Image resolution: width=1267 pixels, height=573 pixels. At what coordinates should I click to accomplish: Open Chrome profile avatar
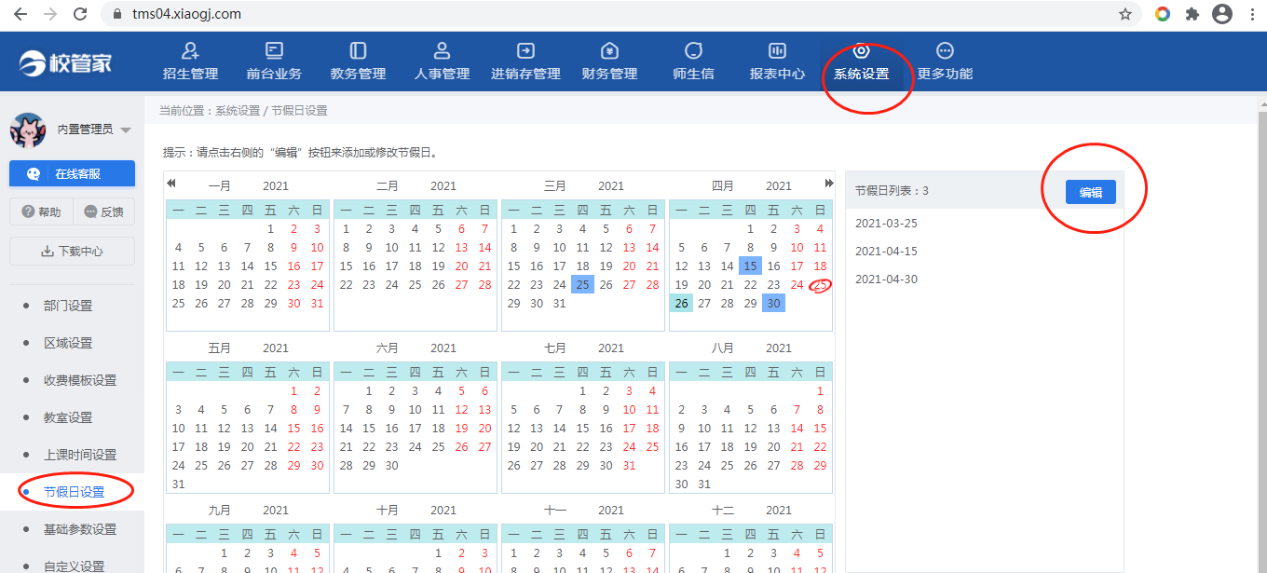(1221, 14)
